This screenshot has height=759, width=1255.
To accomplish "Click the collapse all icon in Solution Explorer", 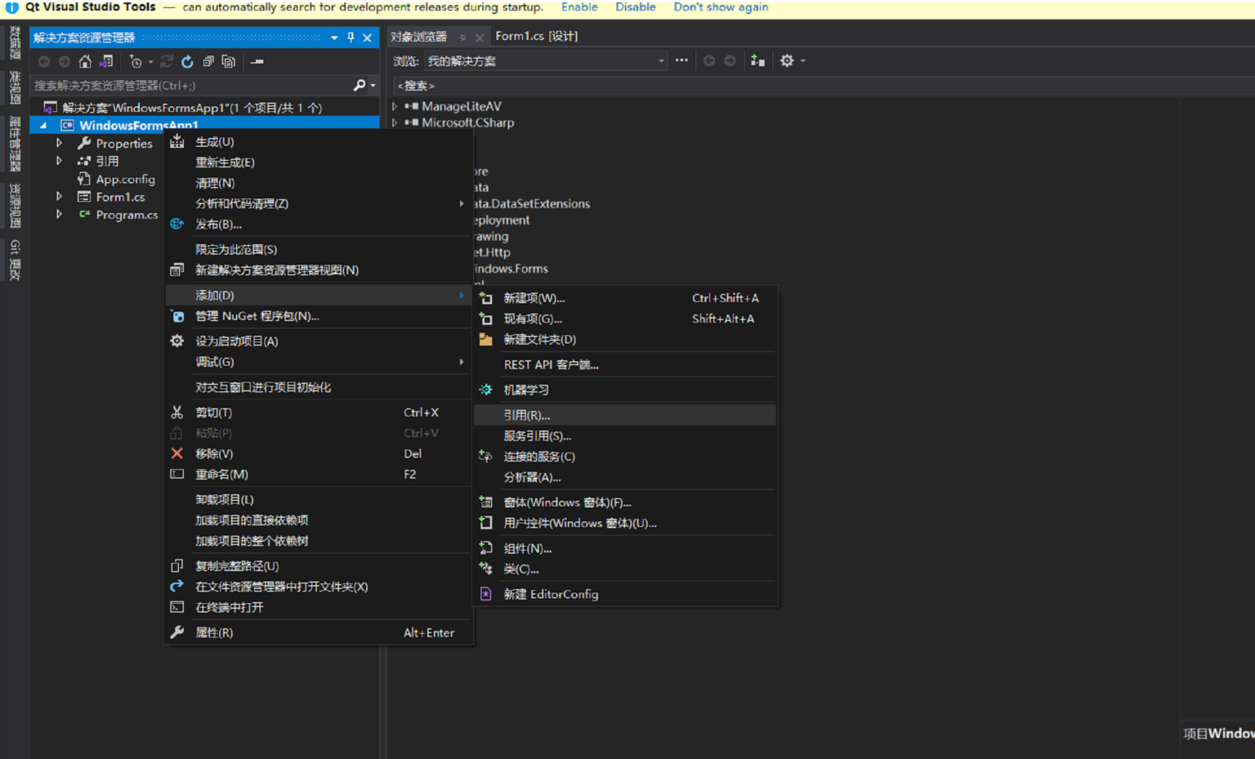I will (x=208, y=61).
